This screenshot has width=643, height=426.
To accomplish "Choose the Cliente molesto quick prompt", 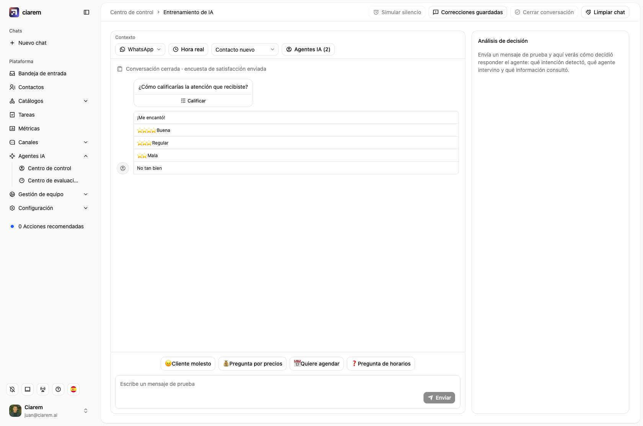I will pyautogui.click(x=188, y=364).
